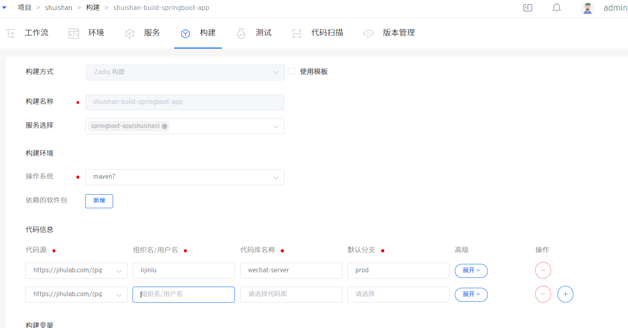Click 展开 in the second repo row
628x328 pixels.
pyautogui.click(x=471, y=295)
